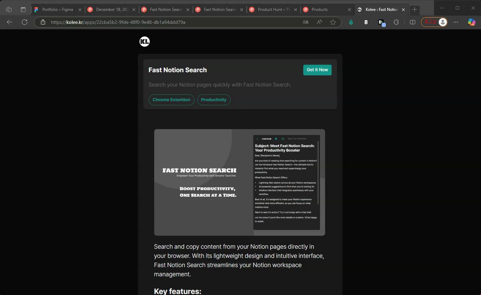Close the December 18 tab

(x=134, y=10)
